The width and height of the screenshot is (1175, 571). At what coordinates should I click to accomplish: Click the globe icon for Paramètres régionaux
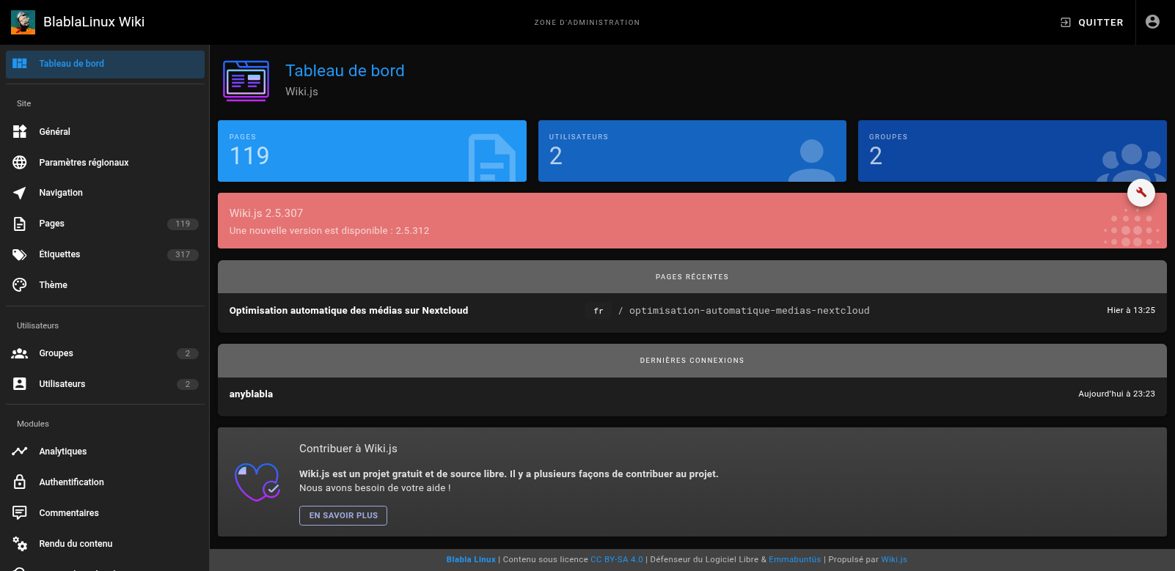[20, 163]
